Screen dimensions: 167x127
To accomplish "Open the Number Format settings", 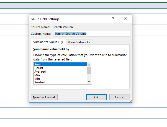I will click(44, 97).
